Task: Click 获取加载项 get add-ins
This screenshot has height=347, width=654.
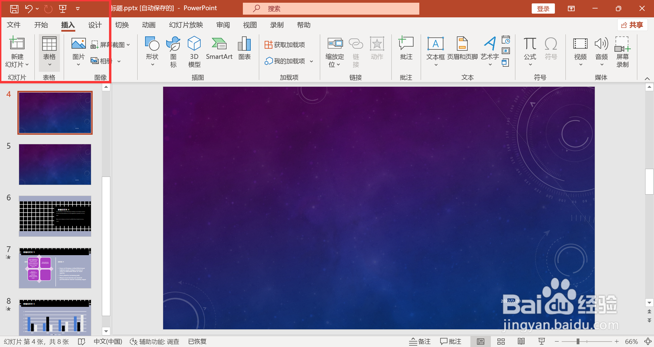Action: point(285,45)
